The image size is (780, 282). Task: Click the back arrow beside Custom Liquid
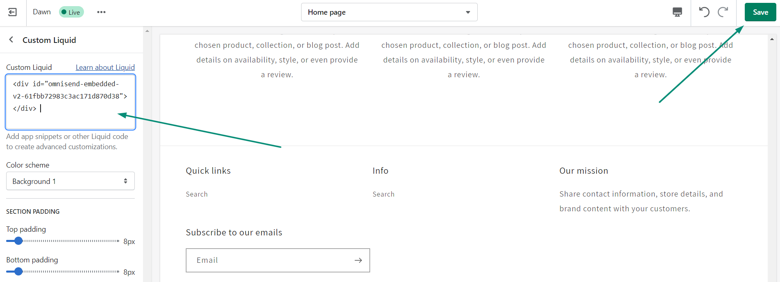coord(11,40)
